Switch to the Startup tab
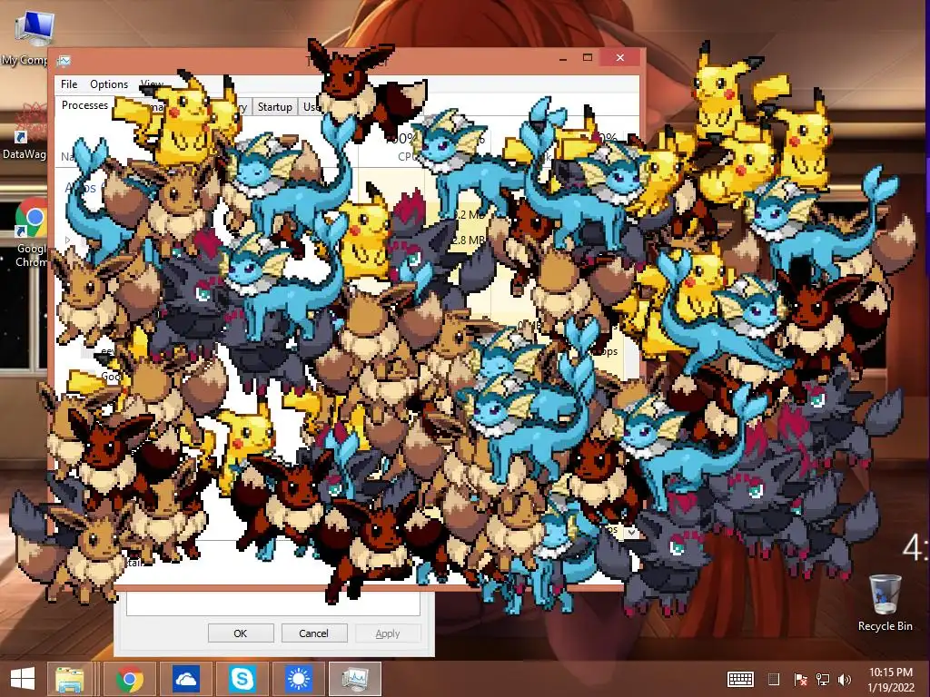This screenshot has width=930, height=697. (274, 107)
